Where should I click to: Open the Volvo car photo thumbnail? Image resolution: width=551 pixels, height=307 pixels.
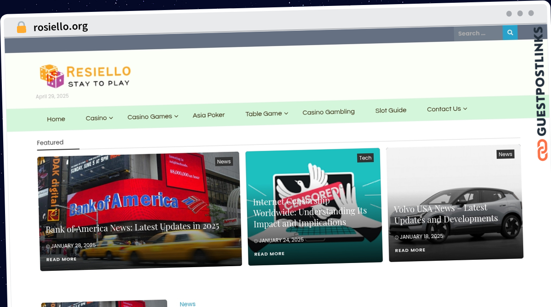point(455,203)
